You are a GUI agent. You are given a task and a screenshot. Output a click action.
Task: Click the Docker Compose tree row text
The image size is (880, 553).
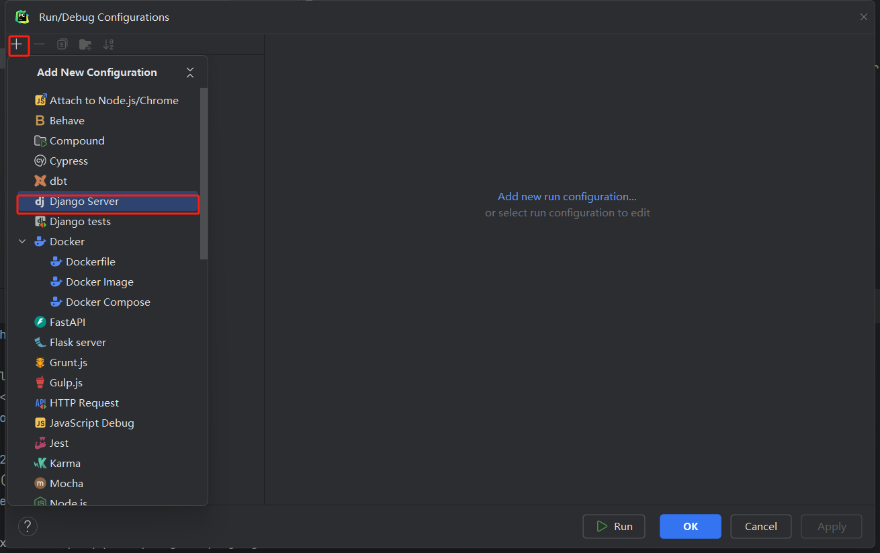[x=108, y=302]
